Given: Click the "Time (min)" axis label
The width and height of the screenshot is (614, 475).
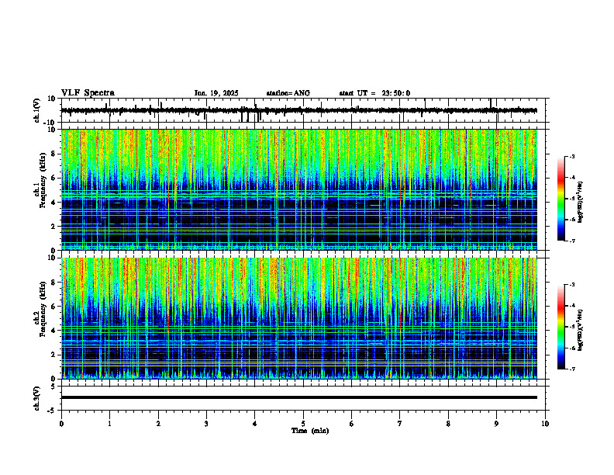Looking at the screenshot, I should pyautogui.click(x=310, y=431).
